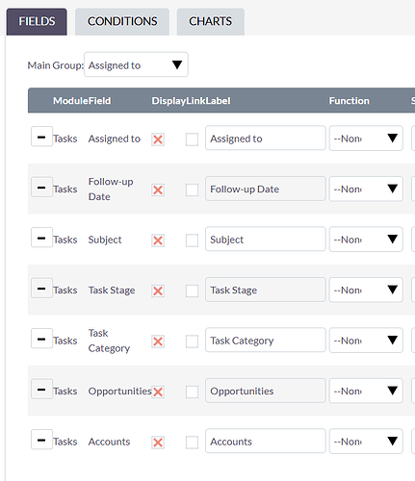415x481 pixels.
Task: Toggle red X display icon for Assigned to
Action: 158,139
